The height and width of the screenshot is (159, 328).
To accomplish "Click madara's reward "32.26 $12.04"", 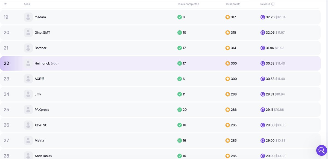I will [x=276, y=17].
